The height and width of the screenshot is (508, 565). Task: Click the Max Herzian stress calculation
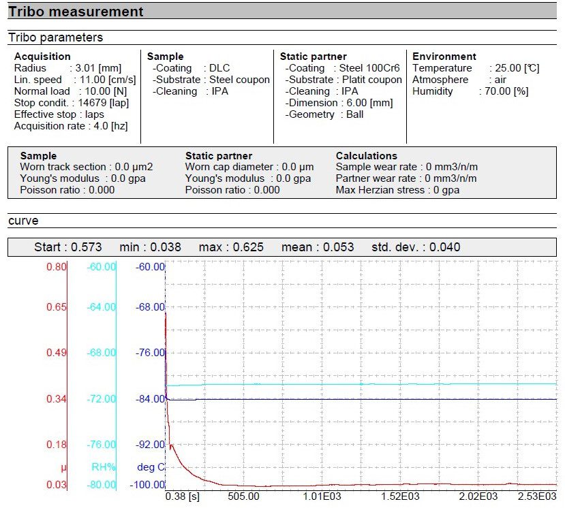(397, 190)
